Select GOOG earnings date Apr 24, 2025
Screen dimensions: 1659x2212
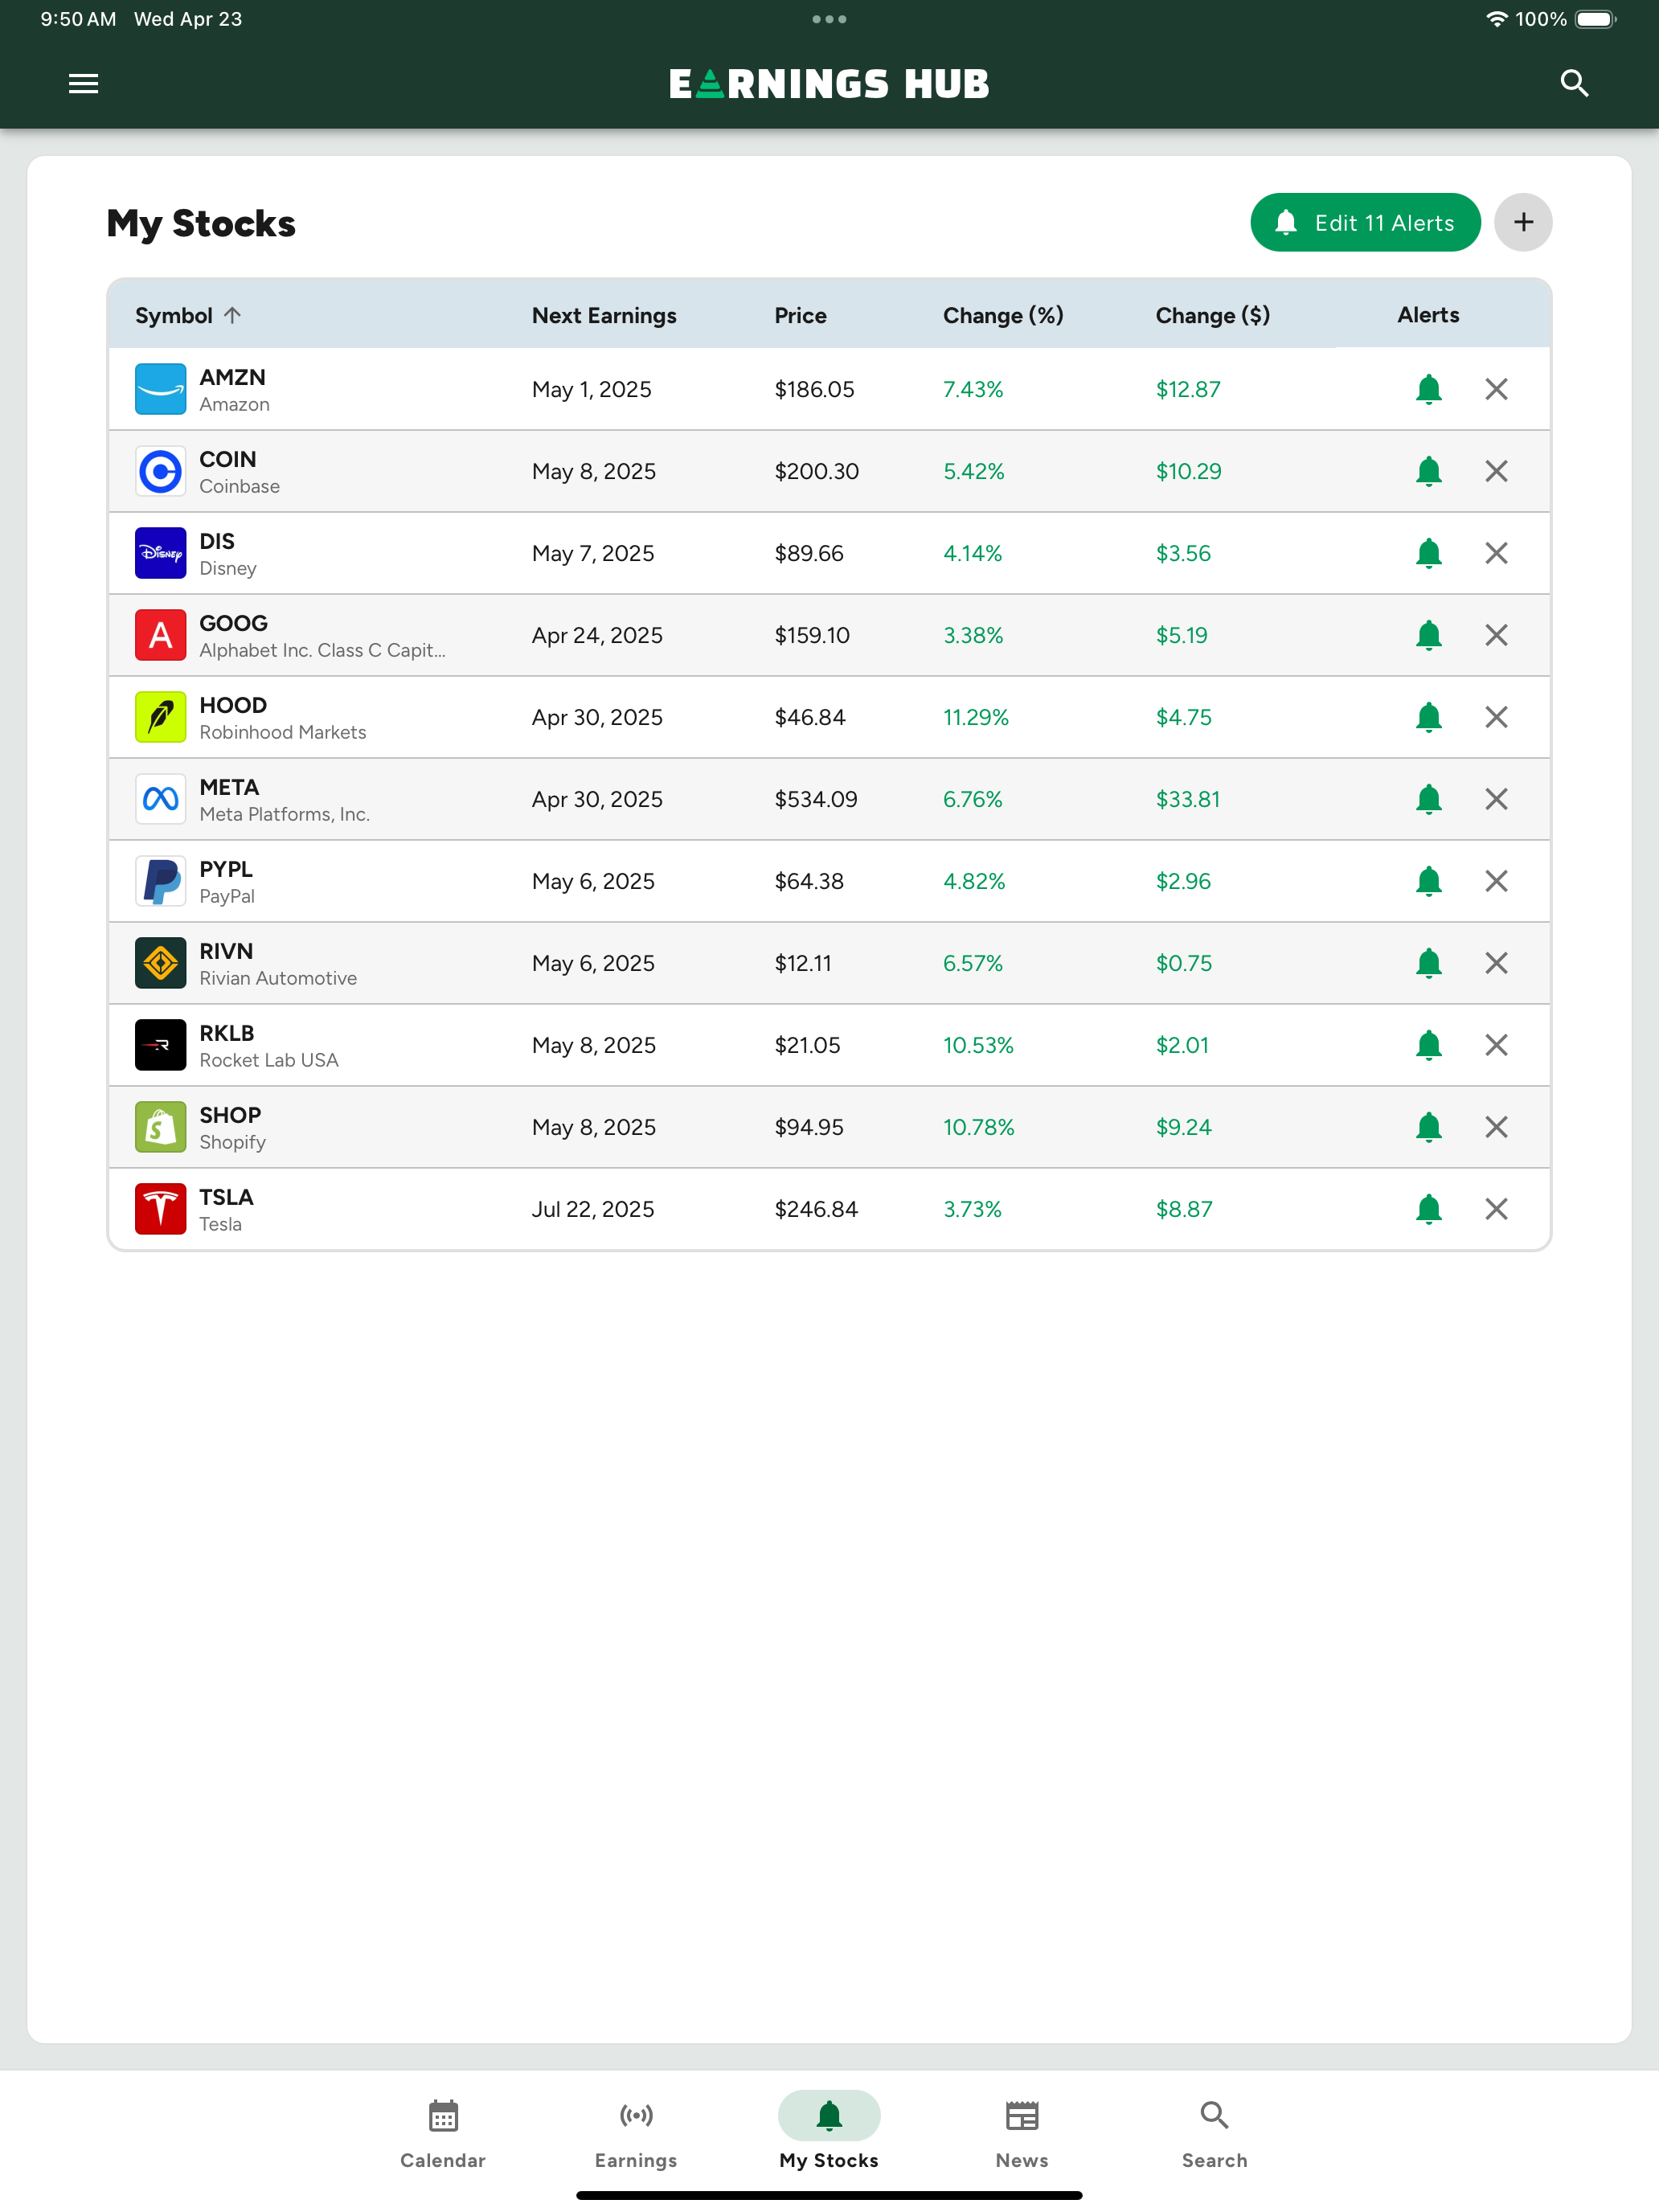(x=597, y=635)
